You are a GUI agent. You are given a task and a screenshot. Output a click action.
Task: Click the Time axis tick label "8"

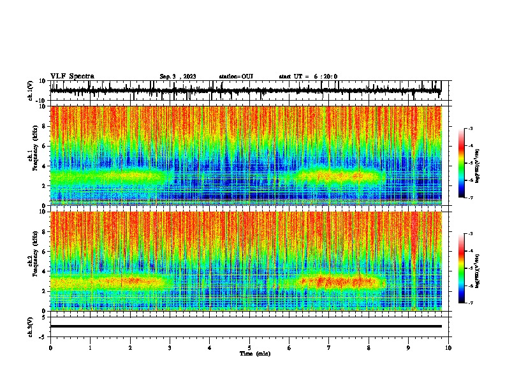click(x=369, y=348)
